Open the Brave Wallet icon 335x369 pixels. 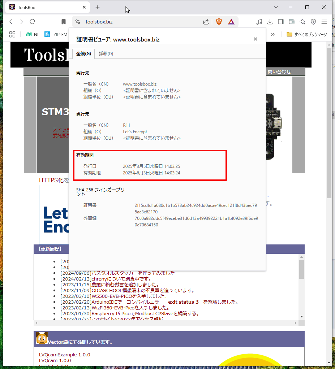(292, 22)
